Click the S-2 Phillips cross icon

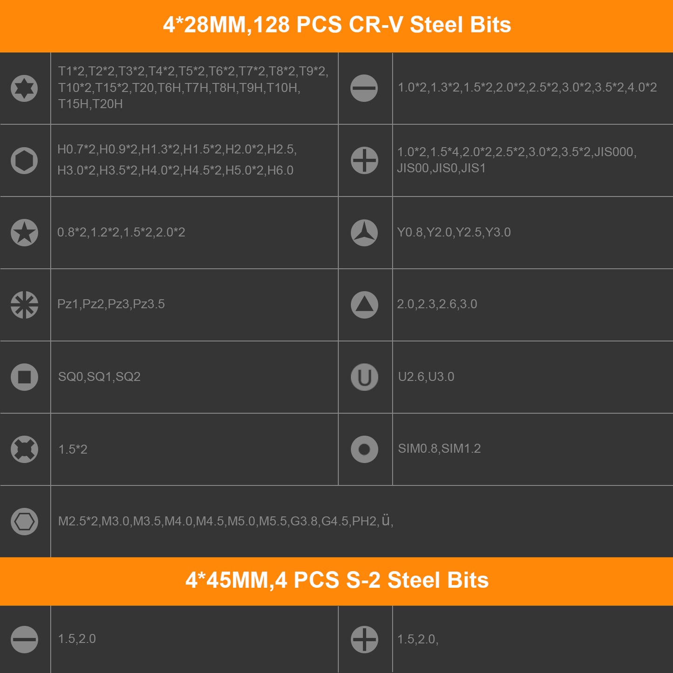364,639
